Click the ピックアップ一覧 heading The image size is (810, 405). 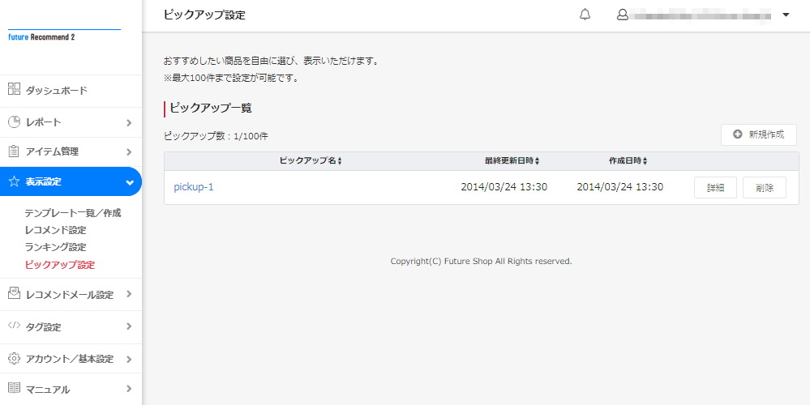(210, 109)
